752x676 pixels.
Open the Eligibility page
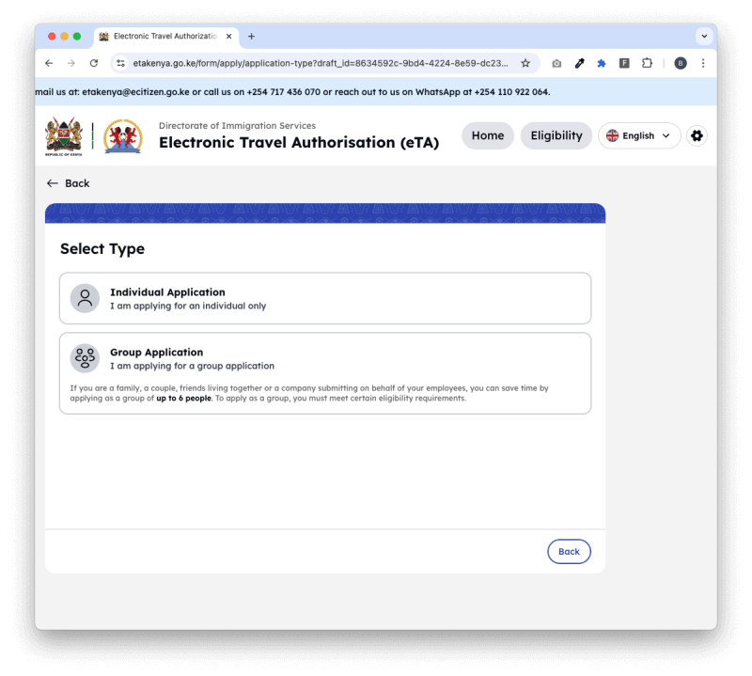556,135
